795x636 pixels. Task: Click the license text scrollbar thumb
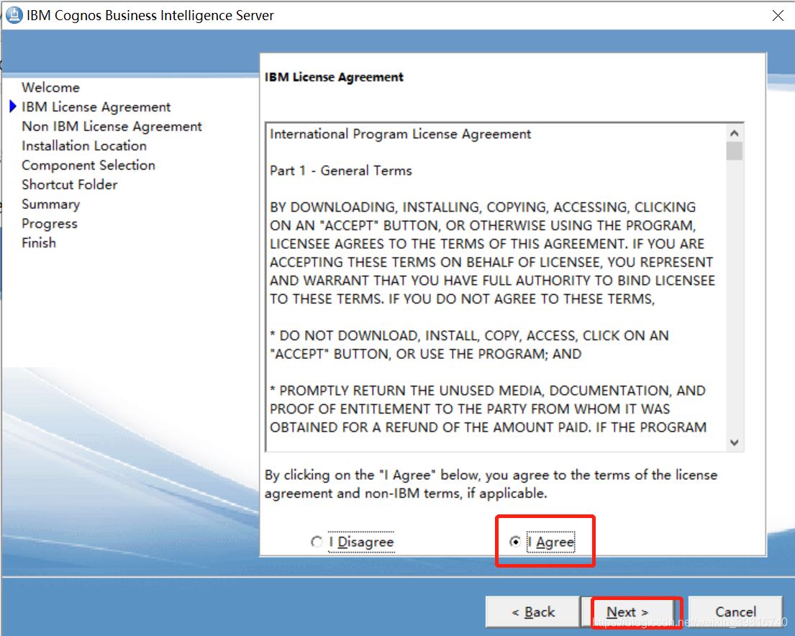click(734, 151)
